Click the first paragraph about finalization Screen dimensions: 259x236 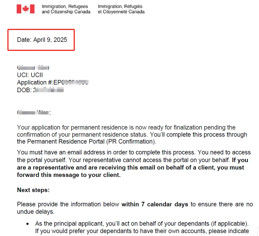[132, 135]
